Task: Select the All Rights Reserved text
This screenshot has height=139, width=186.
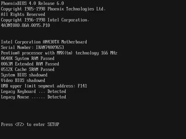Action: (x=23, y=14)
